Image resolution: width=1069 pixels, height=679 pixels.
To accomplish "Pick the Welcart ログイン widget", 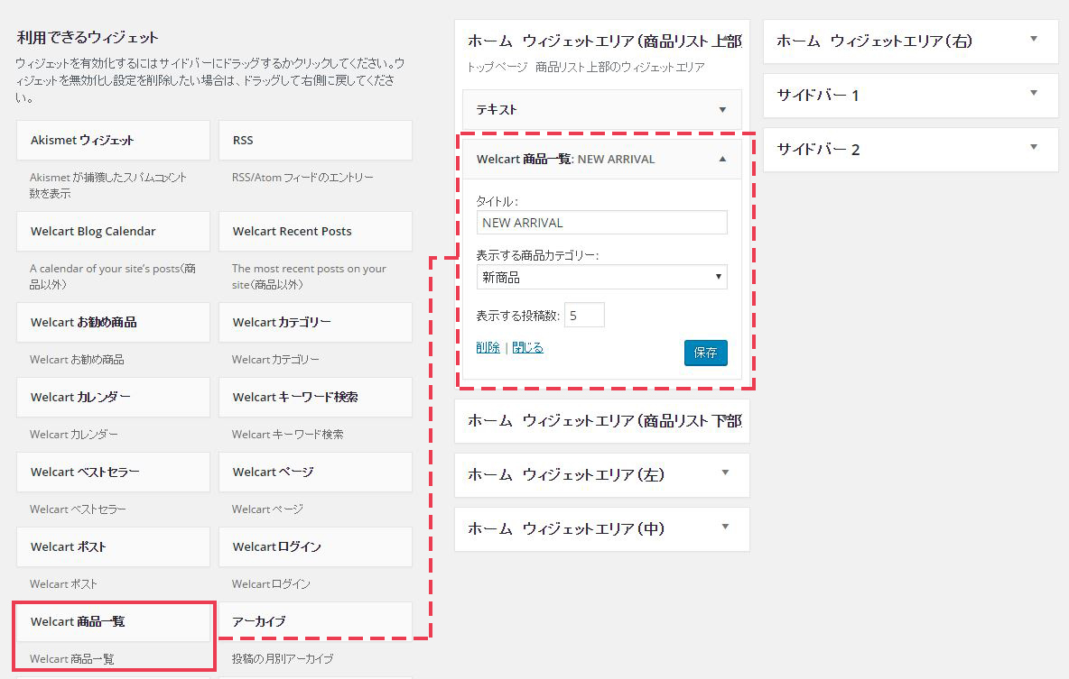I will pos(315,546).
